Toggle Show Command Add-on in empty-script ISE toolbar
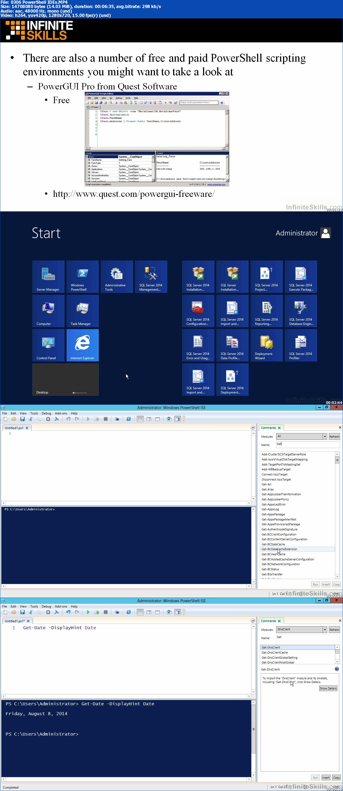 click(x=178, y=419)
